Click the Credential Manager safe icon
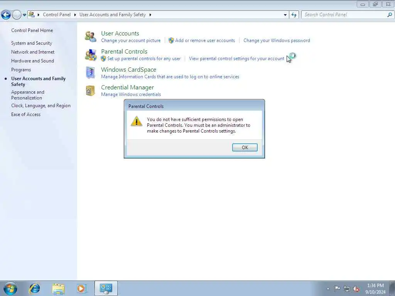Viewport: 395px width, 296px height. [90, 91]
